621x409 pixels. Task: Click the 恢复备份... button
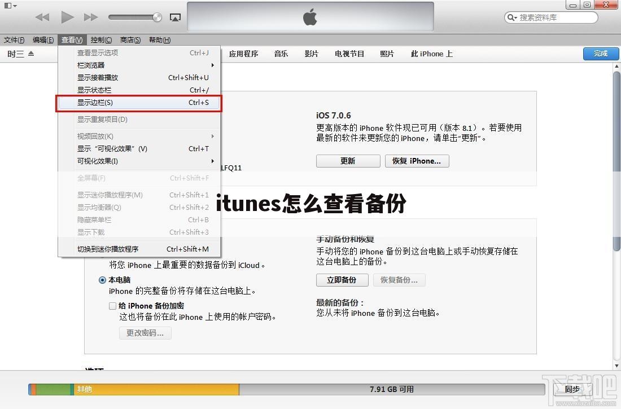click(399, 280)
